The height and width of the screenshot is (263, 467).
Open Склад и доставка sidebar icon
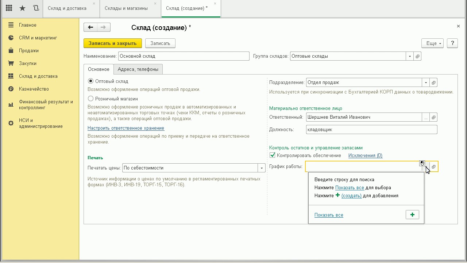(11, 76)
